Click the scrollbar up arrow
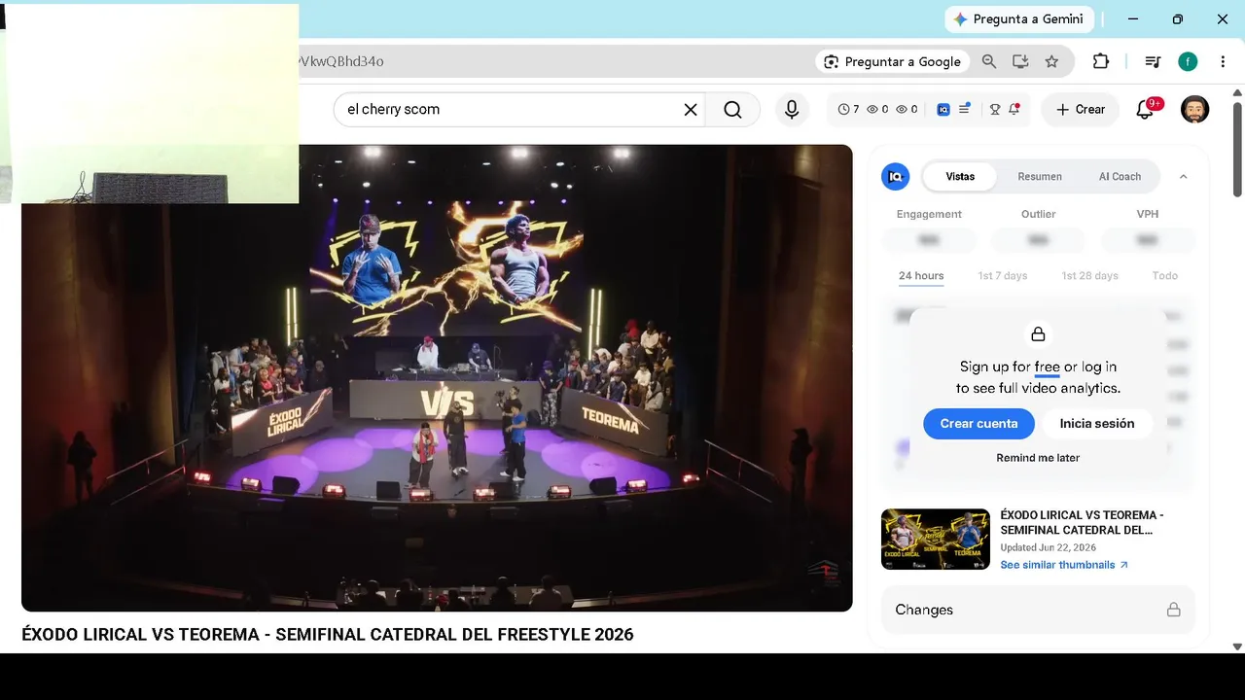 pos(1237,93)
